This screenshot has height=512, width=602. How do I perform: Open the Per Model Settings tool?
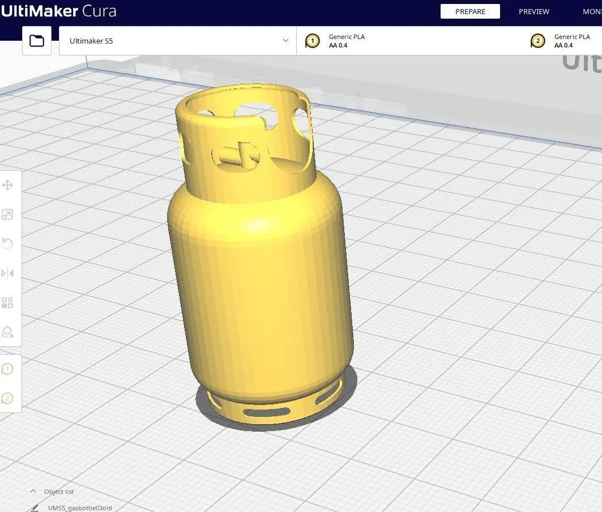(x=7, y=303)
